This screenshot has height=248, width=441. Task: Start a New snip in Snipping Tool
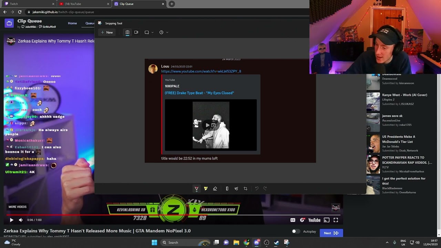click(x=107, y=32)
